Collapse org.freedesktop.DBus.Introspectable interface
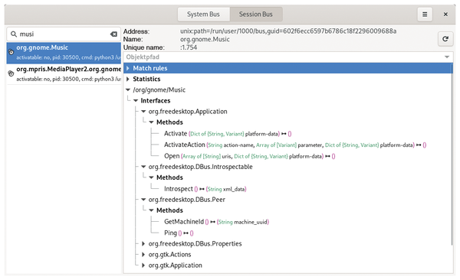Viewport: 460px width, 280px height. [x=143, y=167]
